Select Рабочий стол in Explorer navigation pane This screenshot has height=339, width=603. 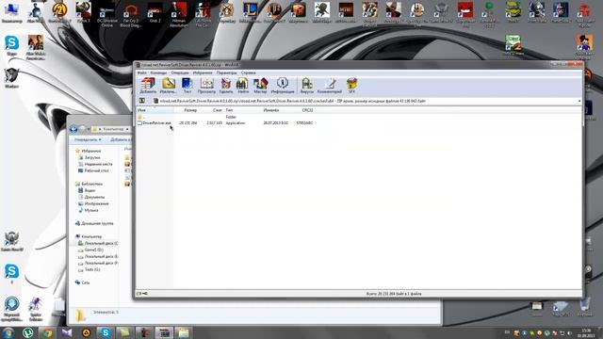click(93, 170)
